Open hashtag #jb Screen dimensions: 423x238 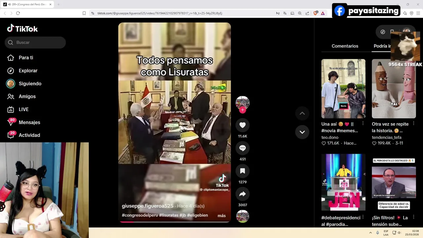click(x=183, y=215)
